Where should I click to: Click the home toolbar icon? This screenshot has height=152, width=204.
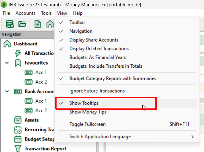[x=50, y=24]
